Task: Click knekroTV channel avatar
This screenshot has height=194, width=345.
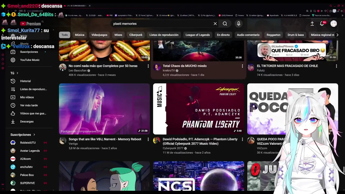Action: coord(157,67)
